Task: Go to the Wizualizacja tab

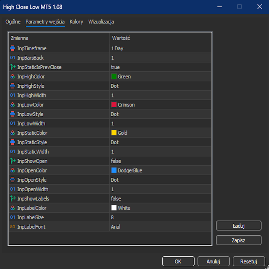Action: coord(101,22)
